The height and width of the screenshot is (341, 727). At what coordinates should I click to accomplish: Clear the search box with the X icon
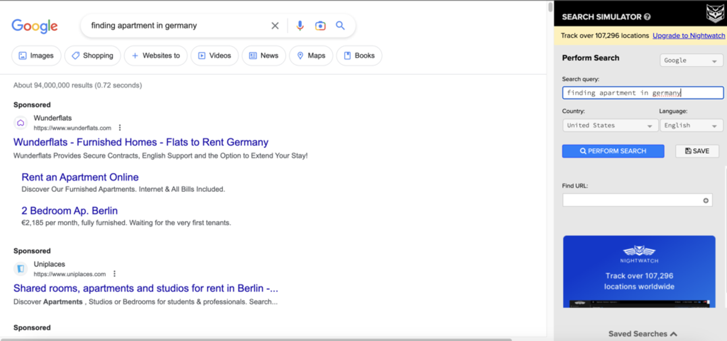coord(275,25)
